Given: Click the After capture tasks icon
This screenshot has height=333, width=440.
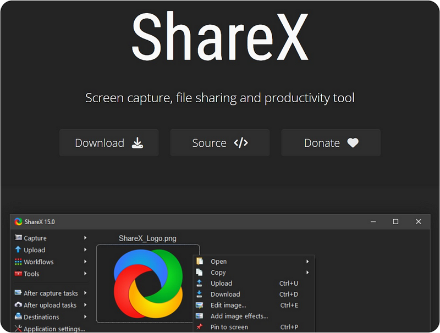Looking at the screenshot, I should pos(18,292).
